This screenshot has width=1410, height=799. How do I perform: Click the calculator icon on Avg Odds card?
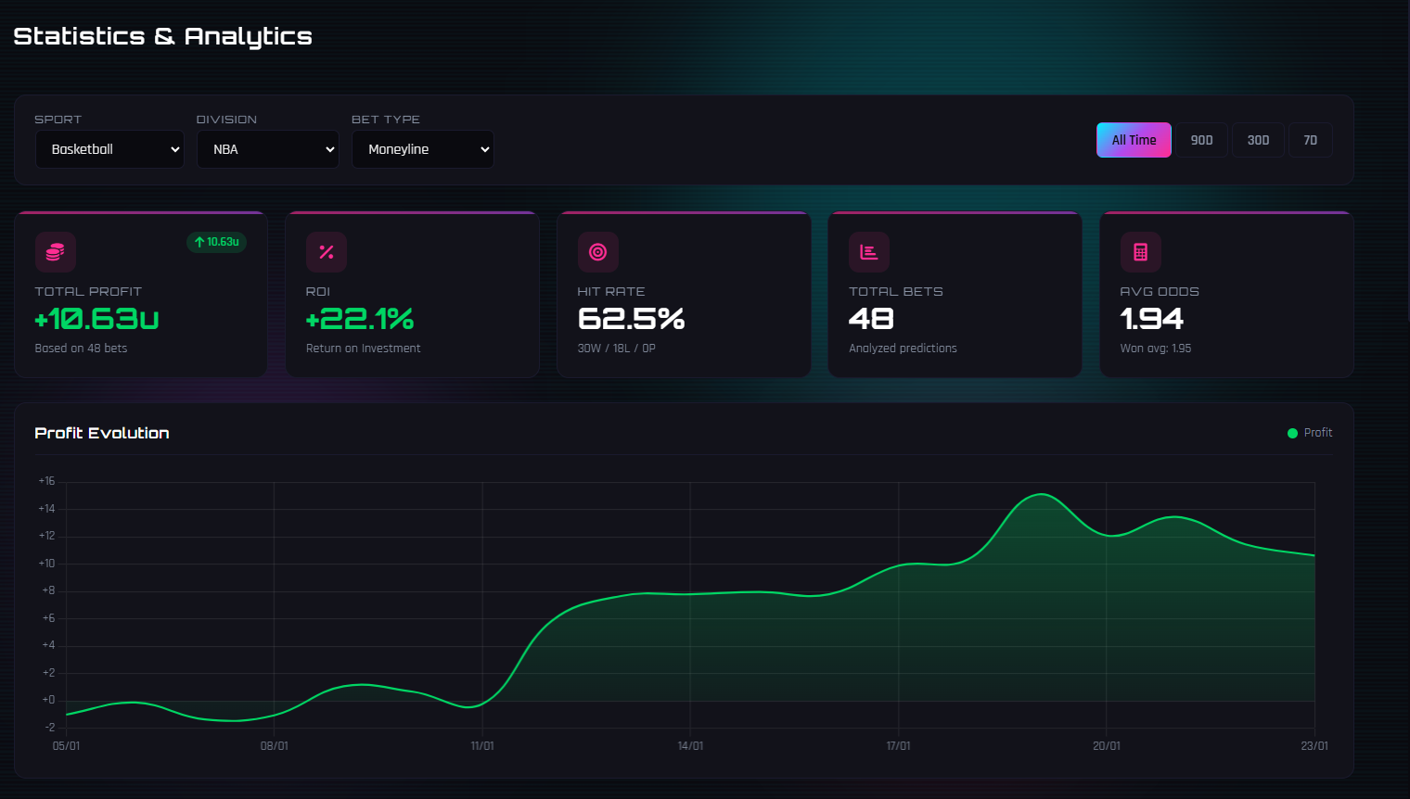(x=1140, y=251)
